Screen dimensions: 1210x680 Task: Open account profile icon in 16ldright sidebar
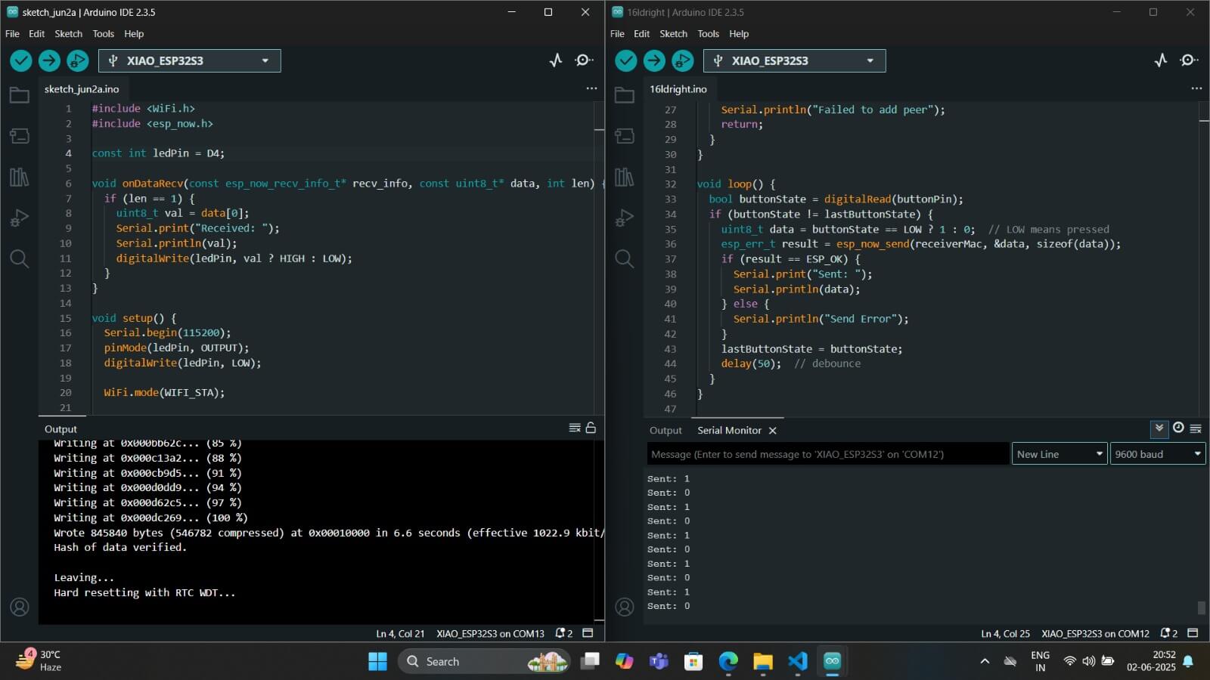[x=625, y=607]
